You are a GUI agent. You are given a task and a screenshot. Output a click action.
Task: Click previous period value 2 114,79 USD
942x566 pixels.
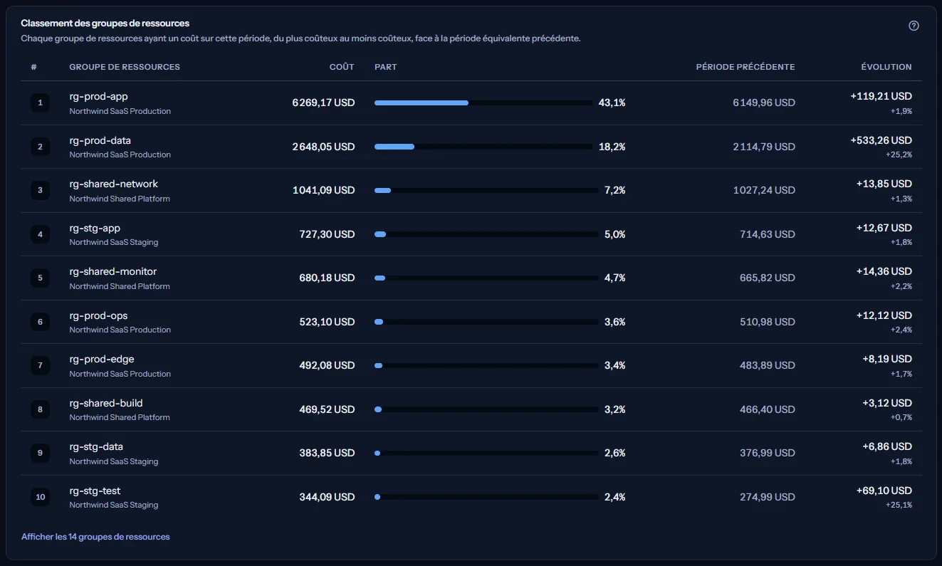click(x=764, y=147)
